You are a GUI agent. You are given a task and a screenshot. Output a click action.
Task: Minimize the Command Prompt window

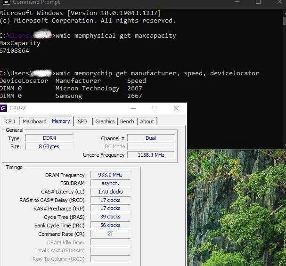[237, 2]
